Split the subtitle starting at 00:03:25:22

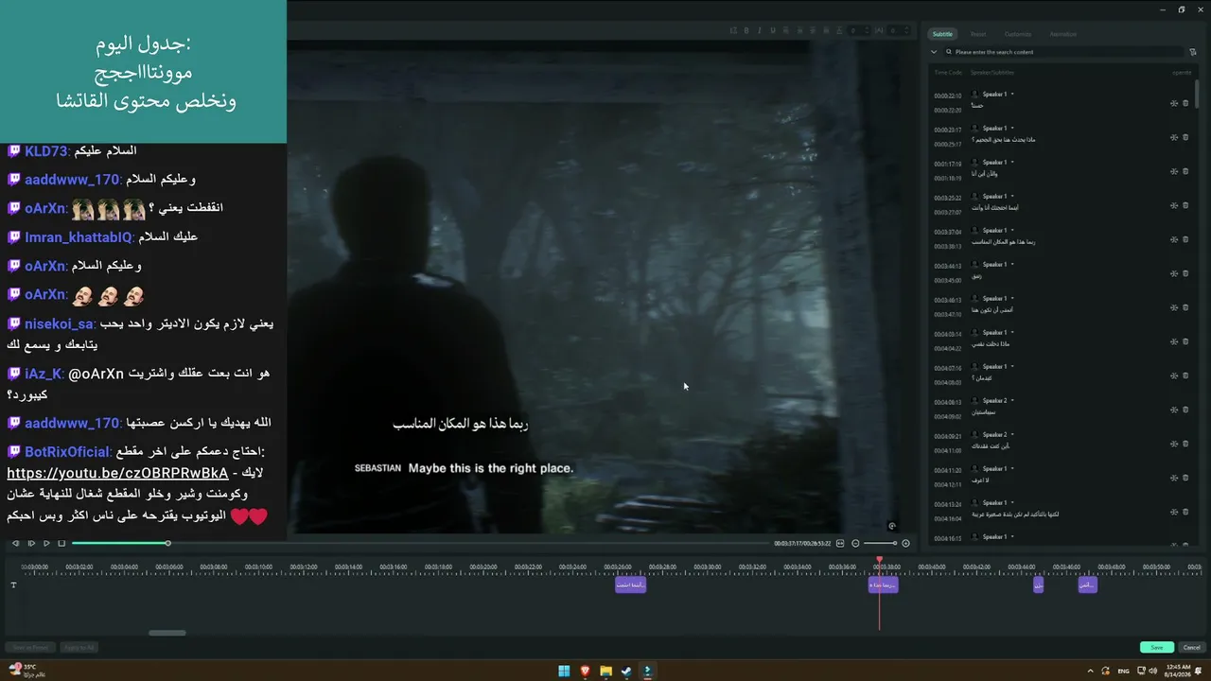(1174, 205)
